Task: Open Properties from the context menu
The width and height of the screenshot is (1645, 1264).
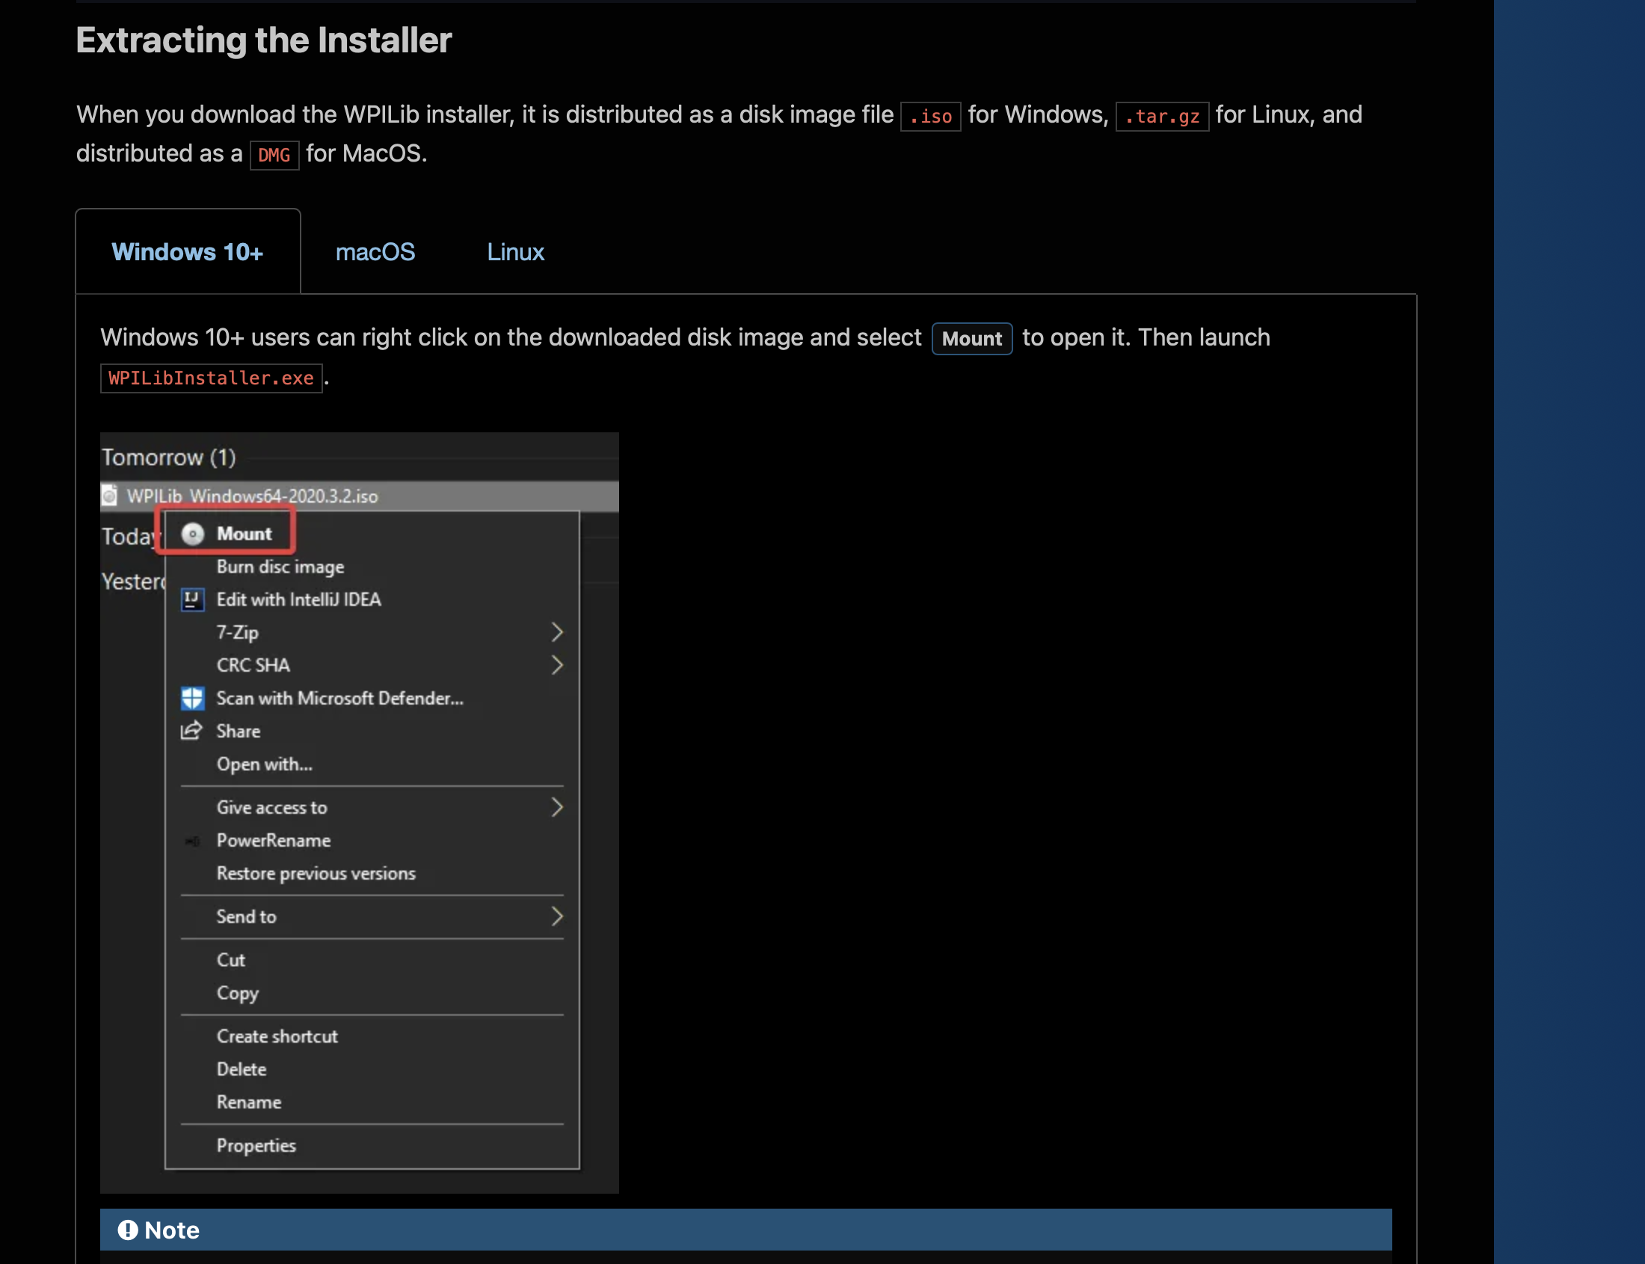Action: tap(256, 1145)
